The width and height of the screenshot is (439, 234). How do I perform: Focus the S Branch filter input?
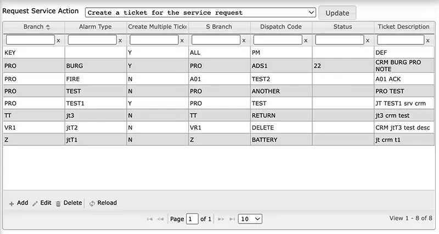pyautogui.click(x=216, y=40)
